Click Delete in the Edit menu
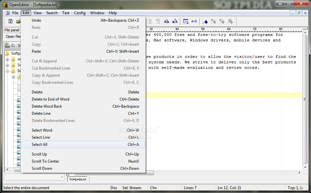Viewport: 311px width, 193px height. click(83, 92)
